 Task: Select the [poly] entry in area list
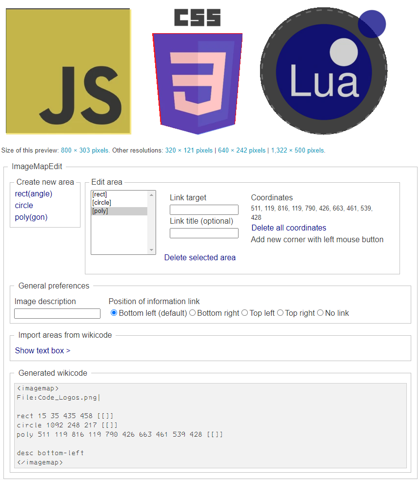point(119,211)
